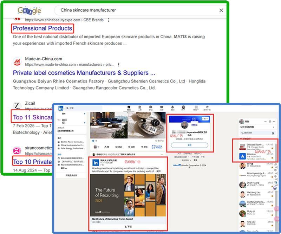Click the follow button in dynamic ad card

coord(190,145)
